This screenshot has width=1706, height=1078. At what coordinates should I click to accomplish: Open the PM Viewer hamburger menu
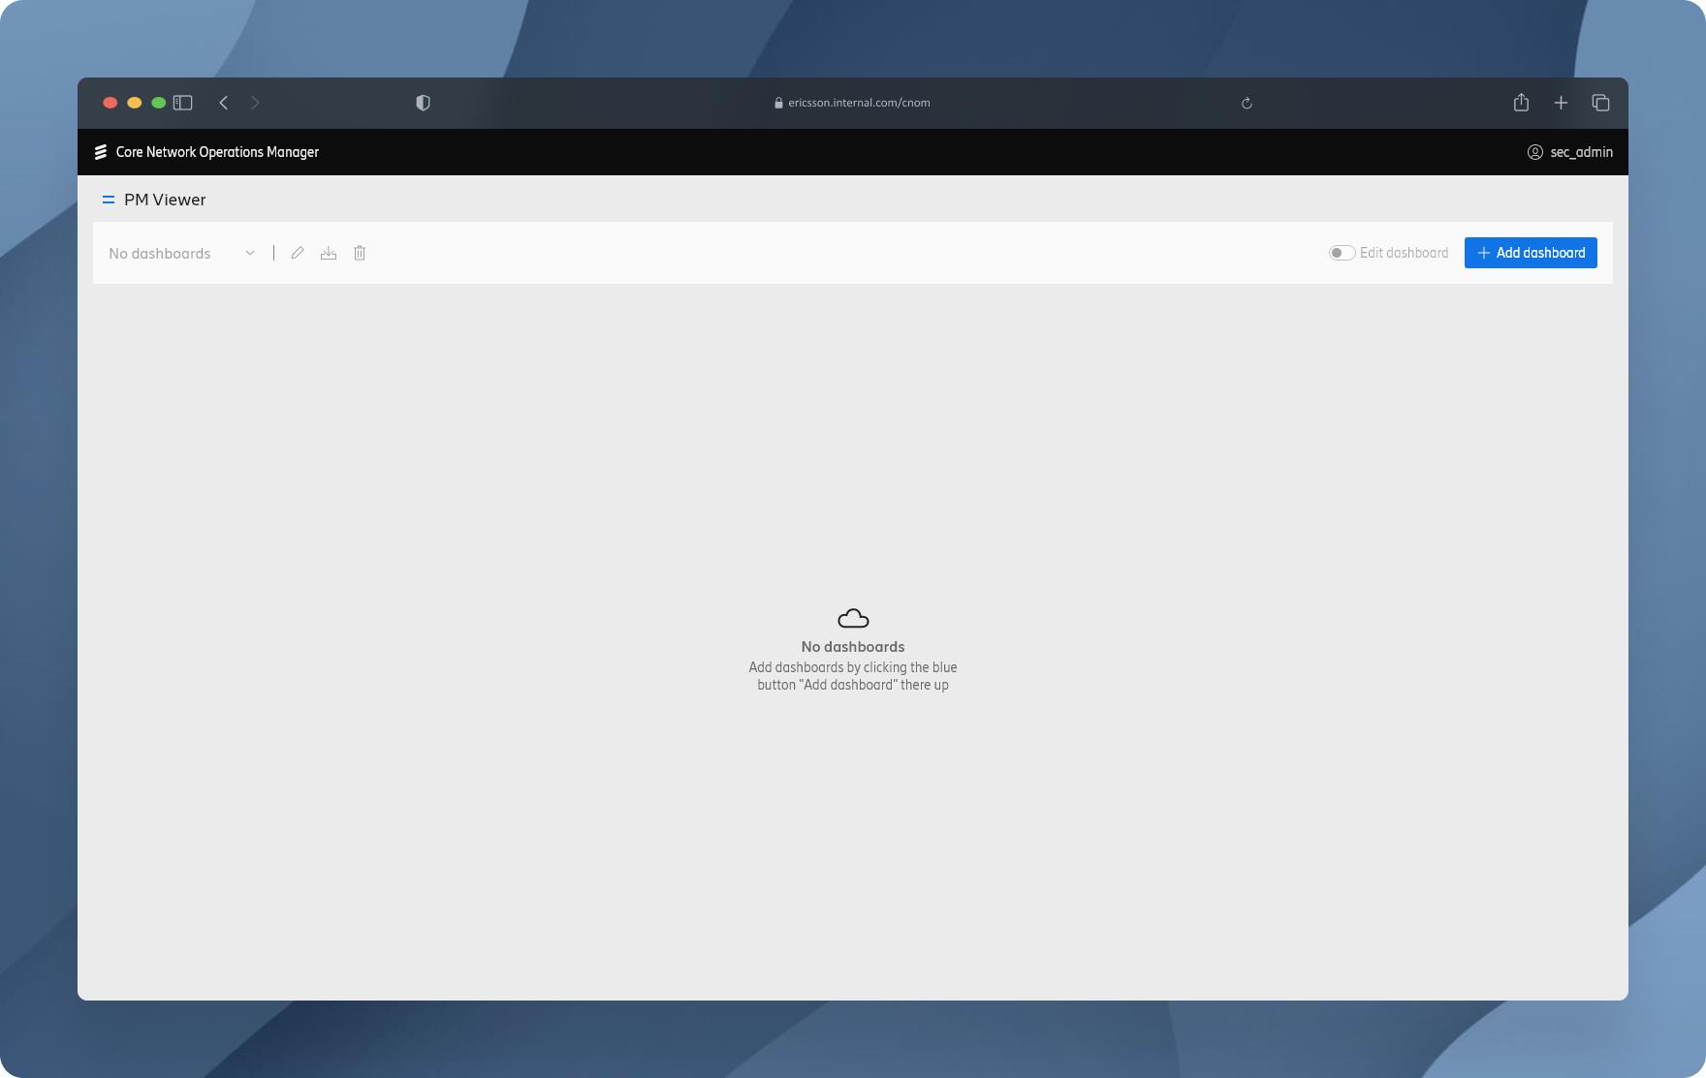coord(109,200)
